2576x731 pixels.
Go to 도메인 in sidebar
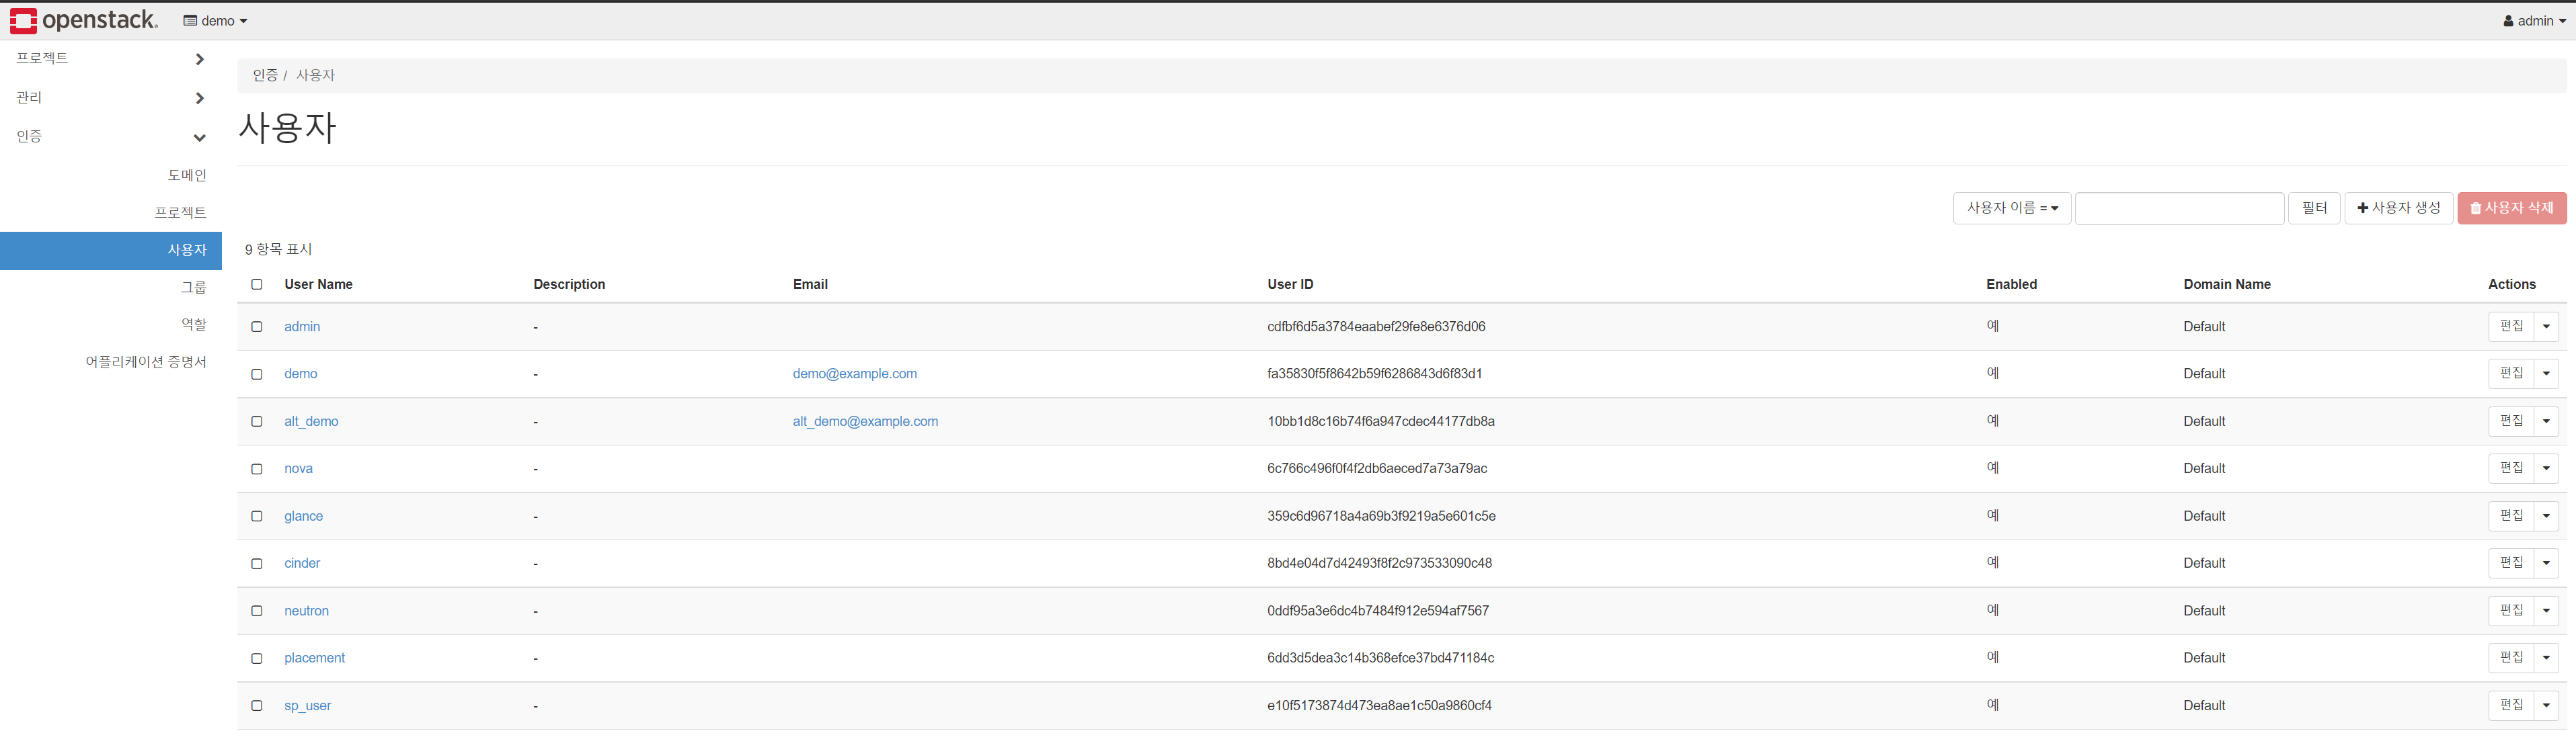click(x=187, y=175)
